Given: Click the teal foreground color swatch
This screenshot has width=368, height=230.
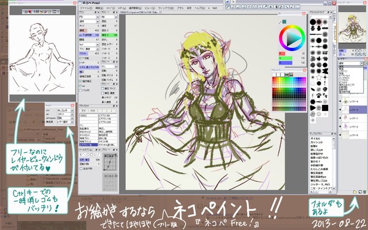Looking at the screenshot, I should click(284, 21).
